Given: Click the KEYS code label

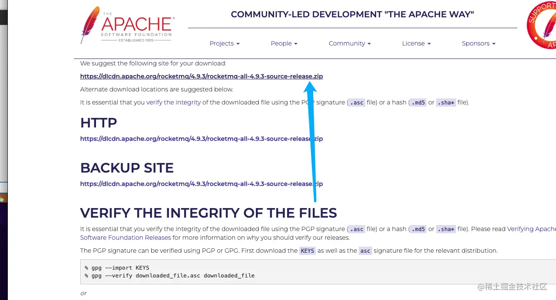Looking at the screenshot, I should (308, 251).
